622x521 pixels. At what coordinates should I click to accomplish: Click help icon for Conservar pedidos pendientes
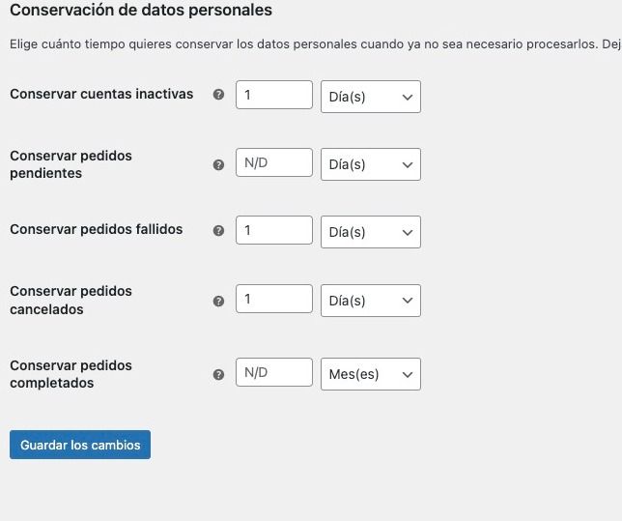click(x=218, y=164)
